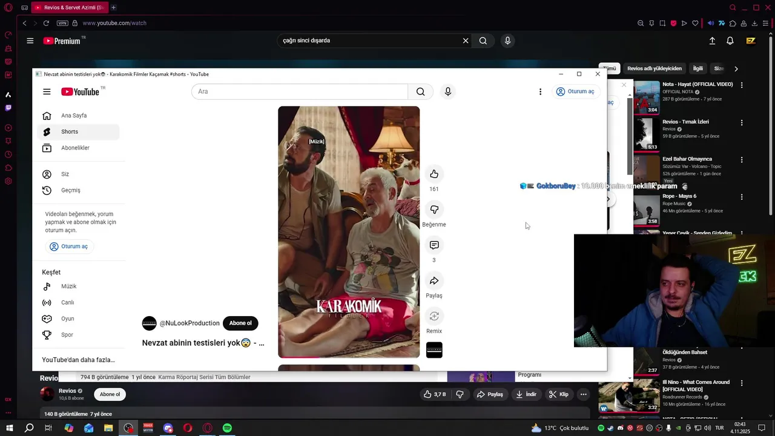Viewport: 775px width, 436px height.
Task: Open Opera downloads icon in toolbar
Action: pyautogui.click(x=755, y=23)
